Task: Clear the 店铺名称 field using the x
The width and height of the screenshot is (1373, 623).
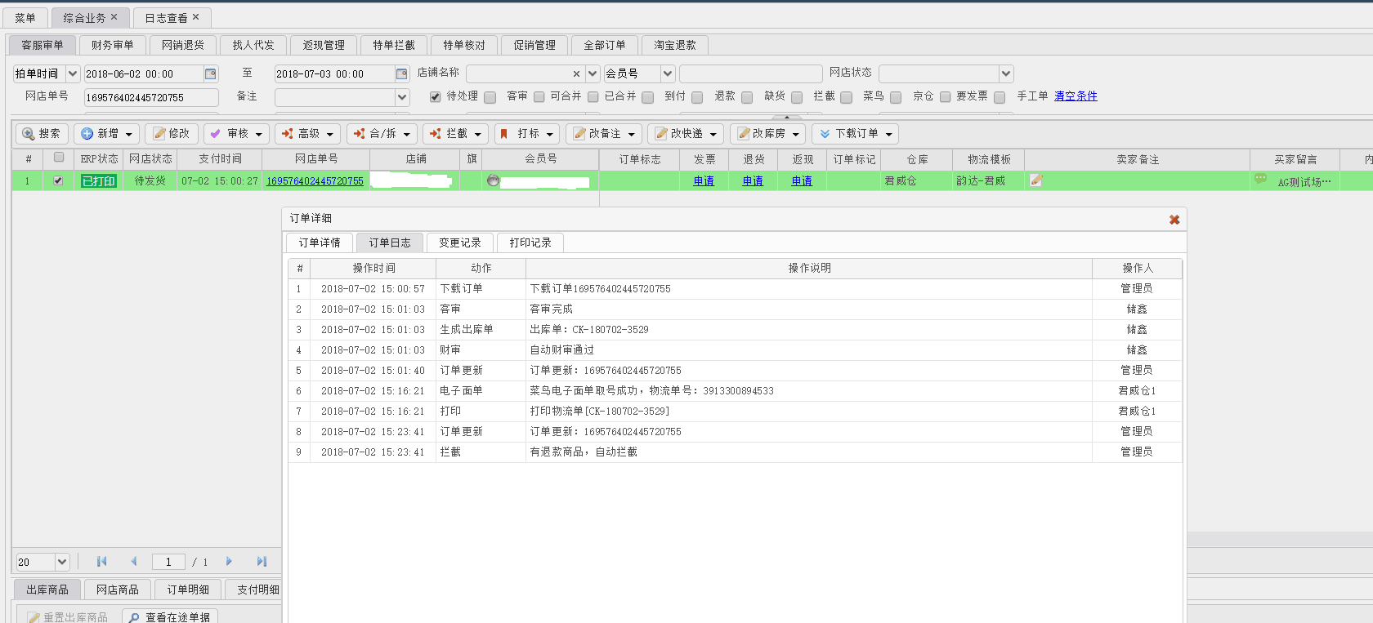Action: tap(576, 74)
